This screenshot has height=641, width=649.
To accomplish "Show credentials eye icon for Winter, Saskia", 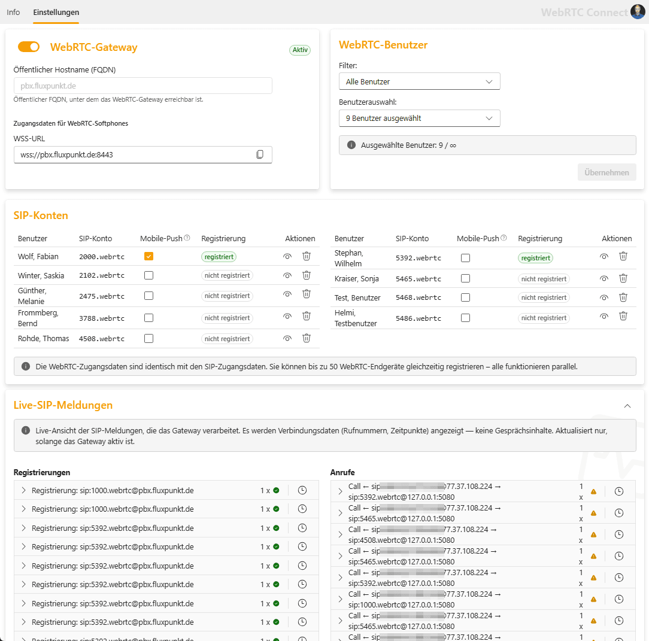I will 287,275.
